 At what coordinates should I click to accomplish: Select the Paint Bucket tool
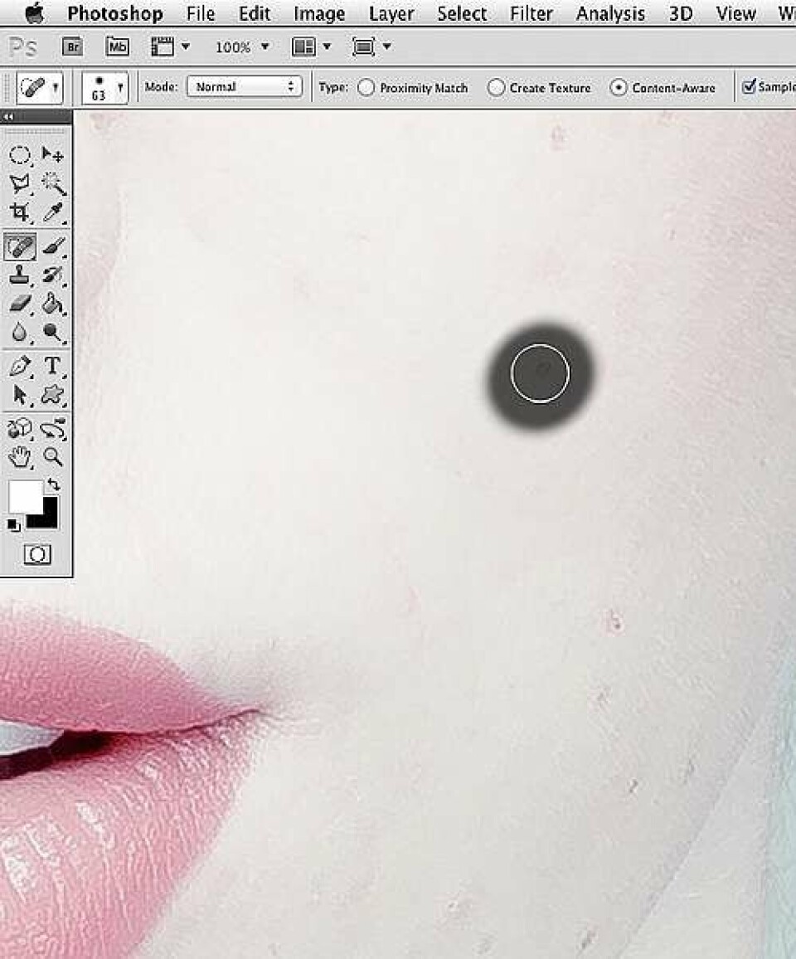(52, 304)
